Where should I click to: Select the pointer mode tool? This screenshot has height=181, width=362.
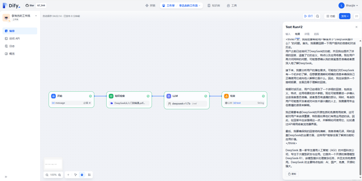click(x=76, y=175)
